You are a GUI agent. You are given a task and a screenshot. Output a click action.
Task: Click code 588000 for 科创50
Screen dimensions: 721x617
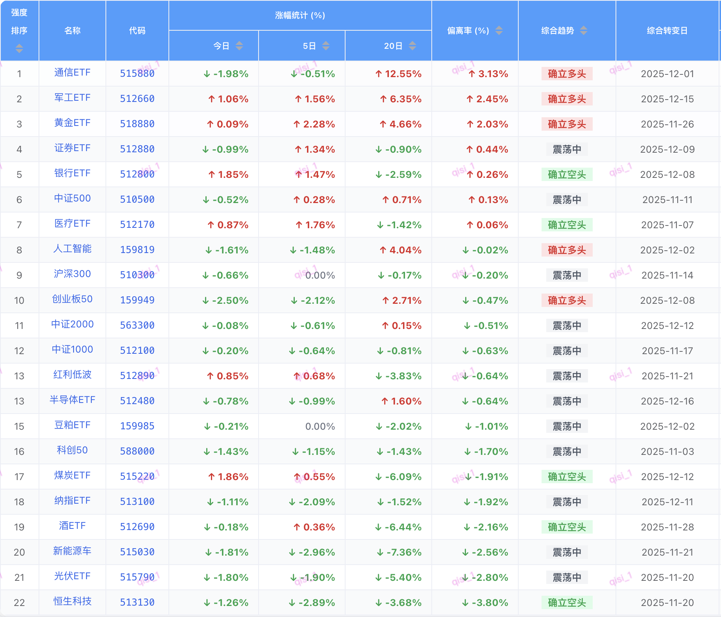pyautogui.click(x=137, y=451)
